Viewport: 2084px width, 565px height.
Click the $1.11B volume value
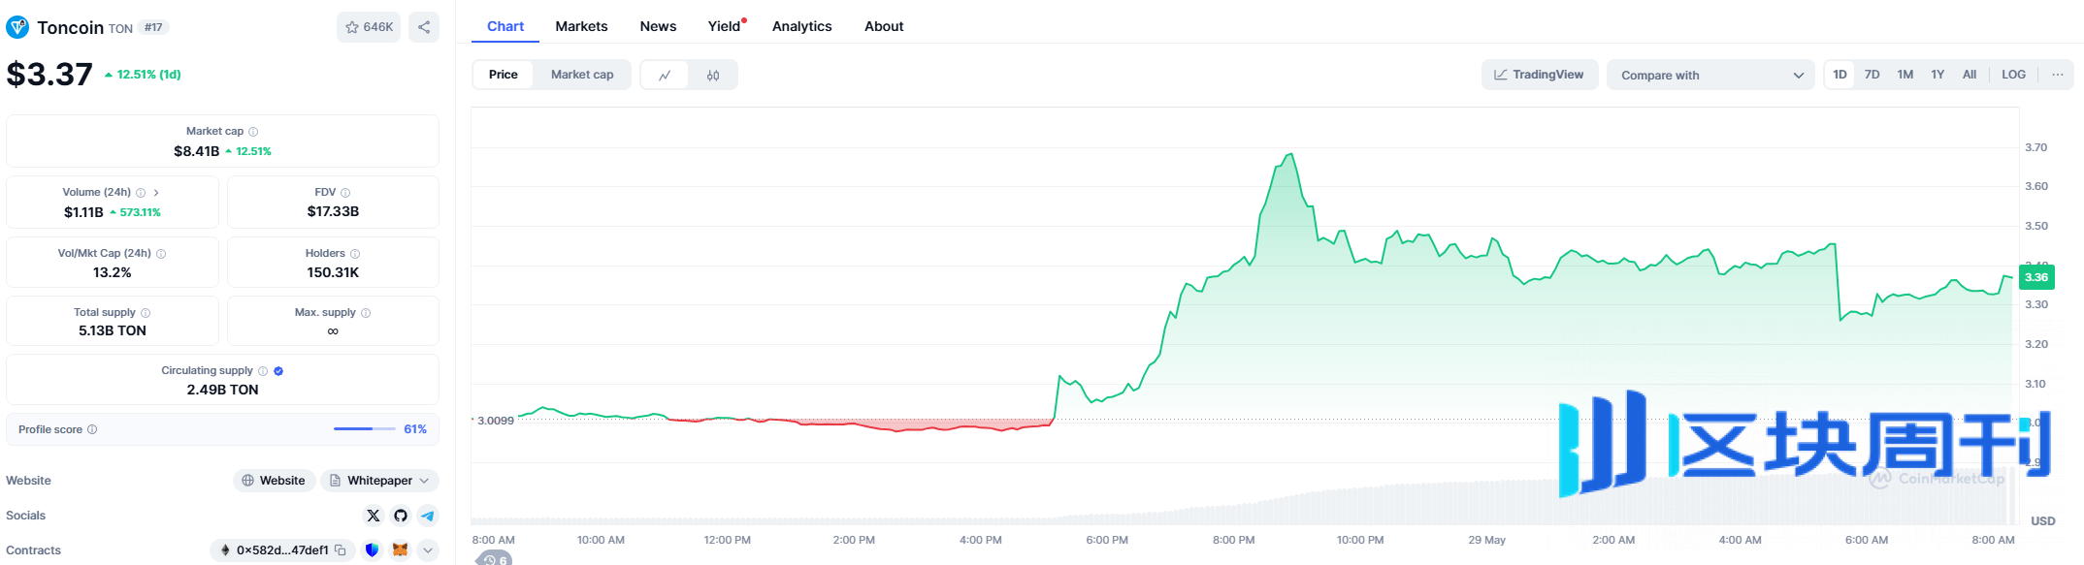pyautogui.click(x=83, y=212)
